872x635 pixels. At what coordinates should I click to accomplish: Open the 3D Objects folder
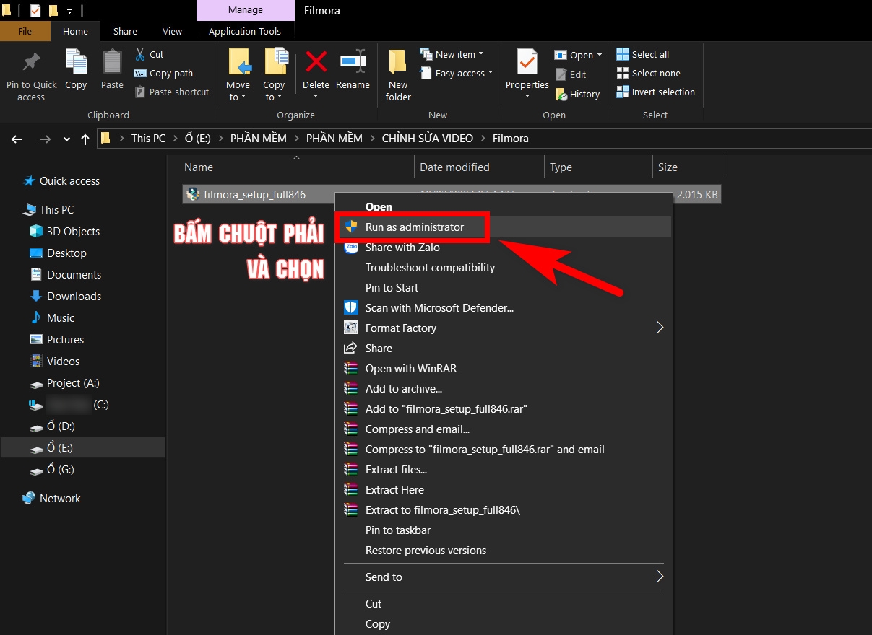(73, 231)
